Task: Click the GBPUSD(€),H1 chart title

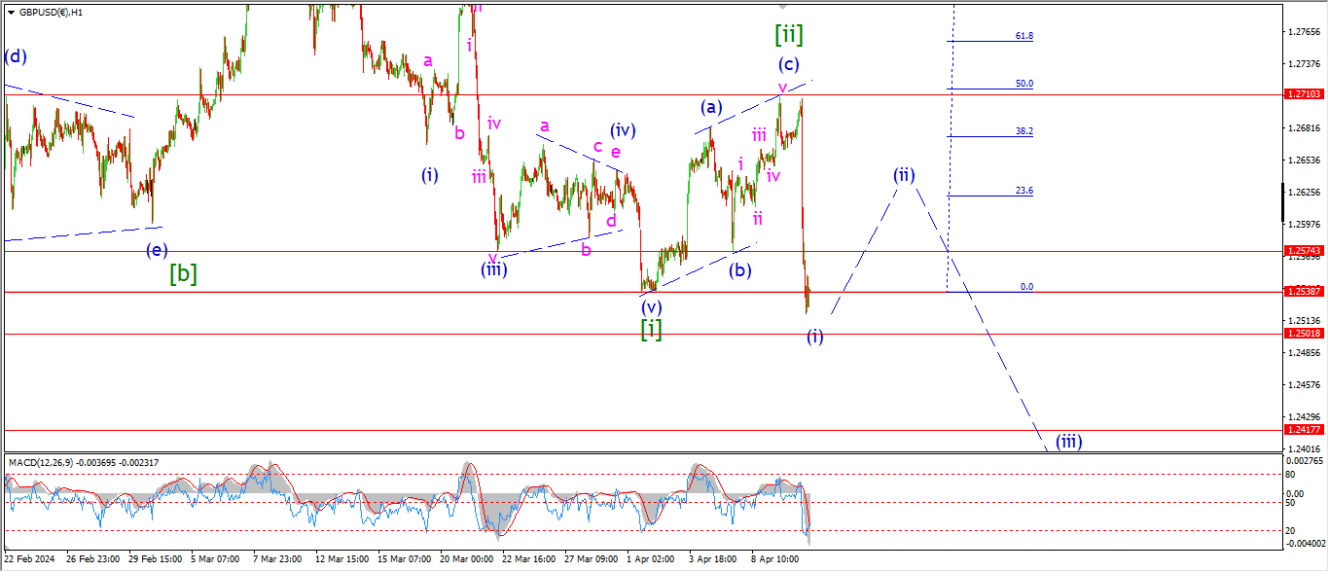Action: tap(51, 13)
